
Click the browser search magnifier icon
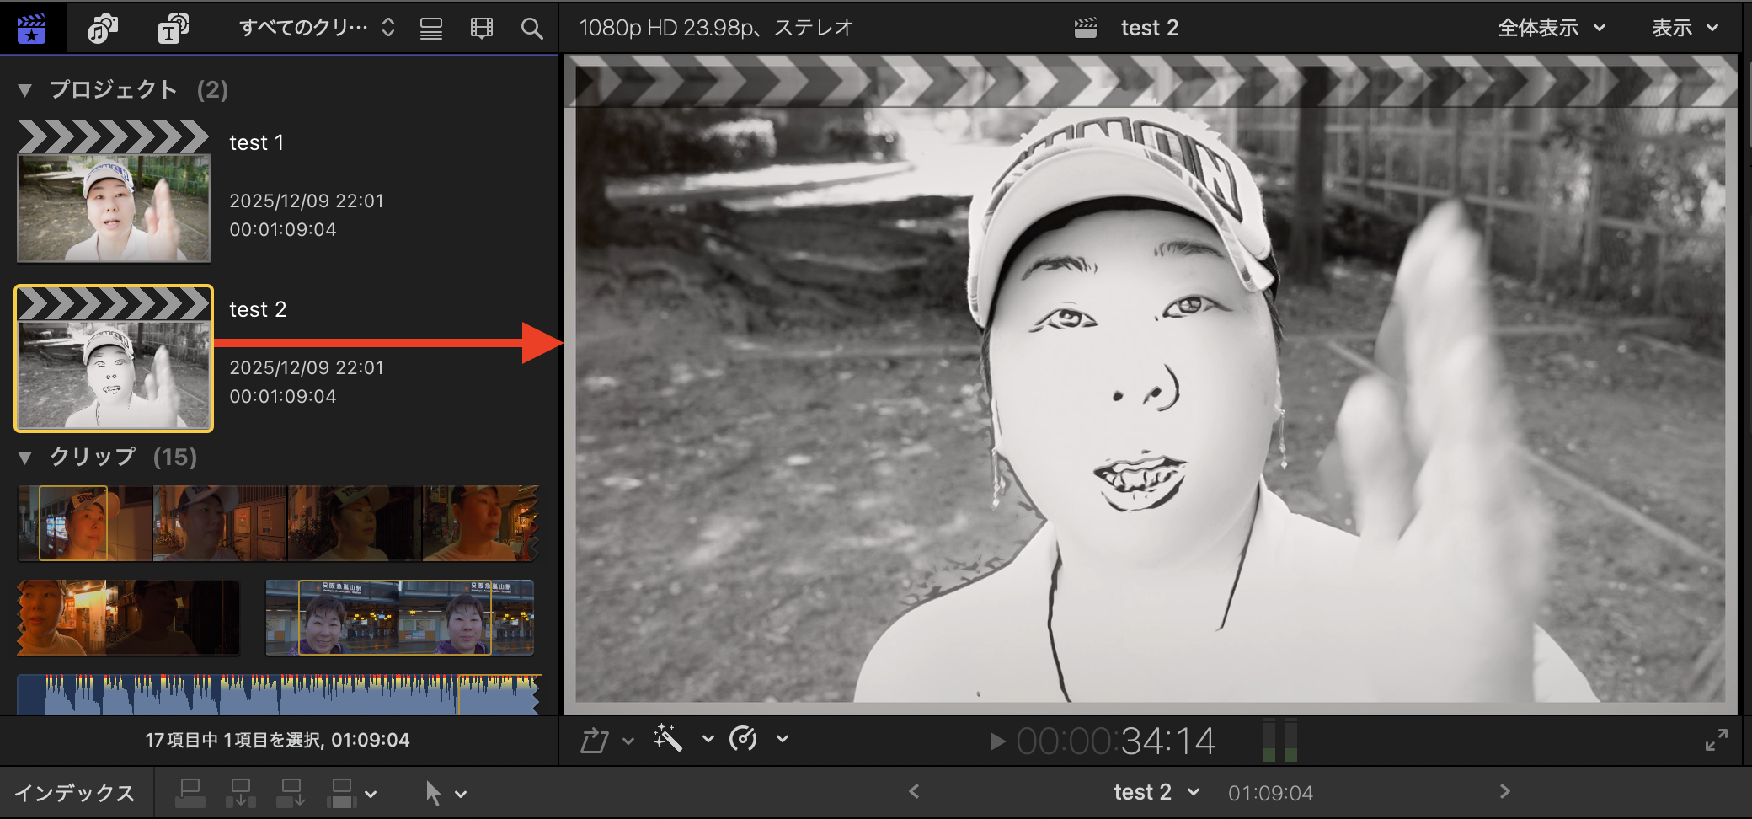[x=531, y=28]
